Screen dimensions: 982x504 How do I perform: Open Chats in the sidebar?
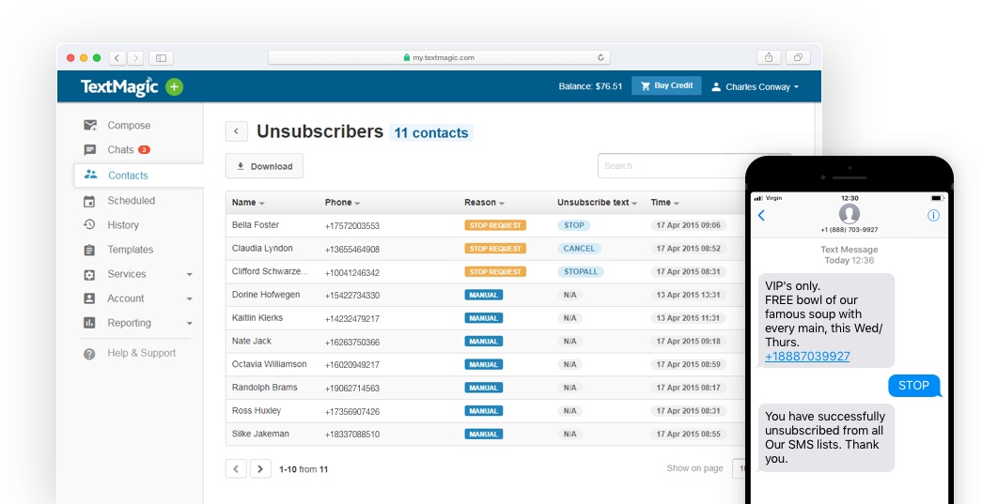pyautogui.click(x=120, y=150)
